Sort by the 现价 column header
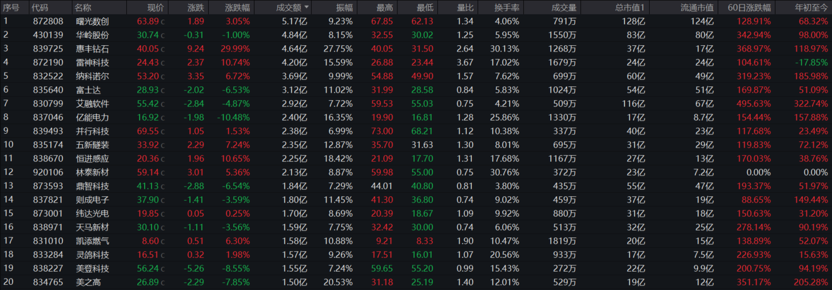Viewport: 832px width, 290px height. point(156,7)
